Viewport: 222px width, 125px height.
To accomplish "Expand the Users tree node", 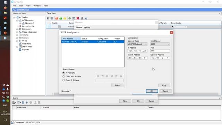I will click(x=17, y=41).
